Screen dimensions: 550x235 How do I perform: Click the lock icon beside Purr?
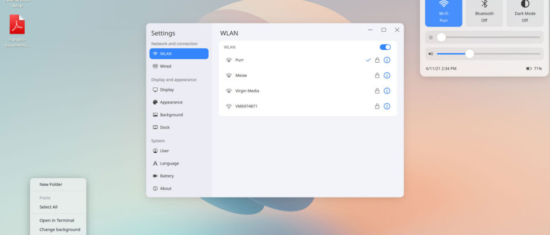[377, 60]
